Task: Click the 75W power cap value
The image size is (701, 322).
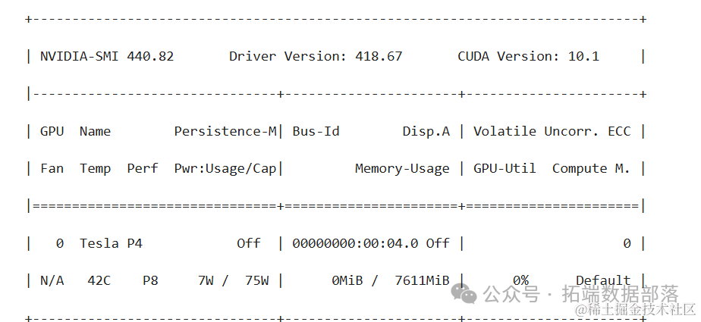Action: point(256,281)
